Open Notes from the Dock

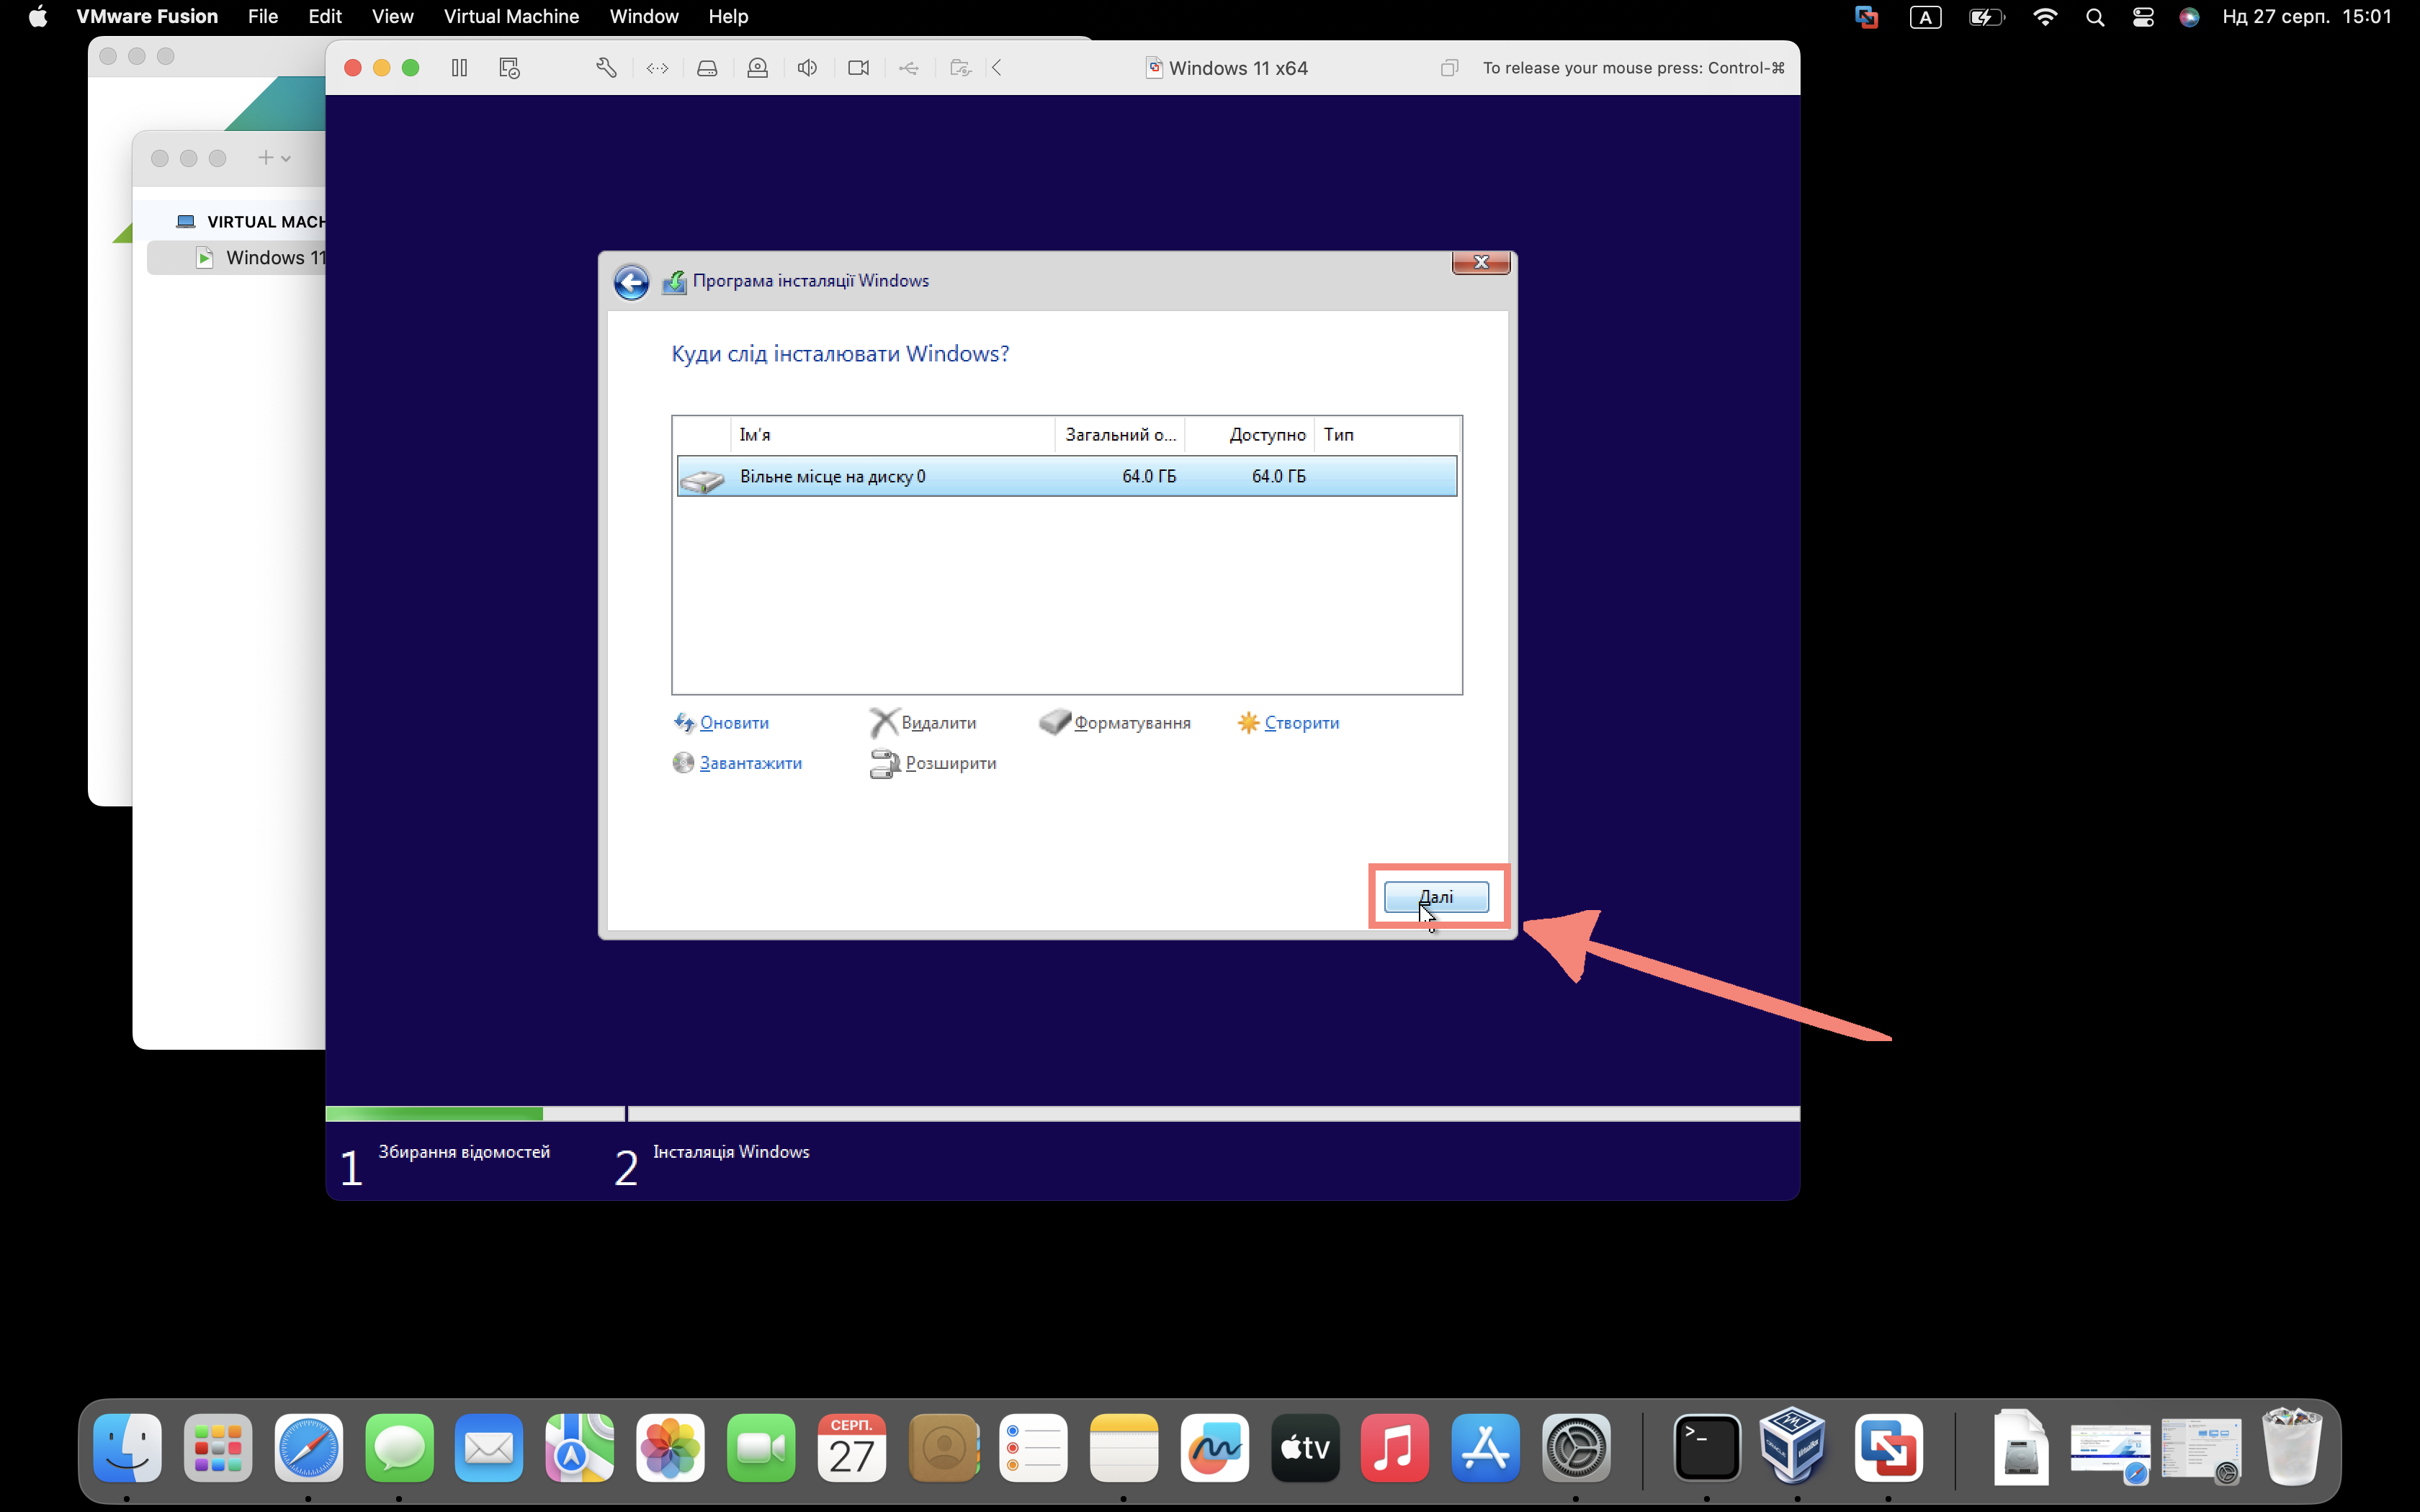coord(1124,1447)
